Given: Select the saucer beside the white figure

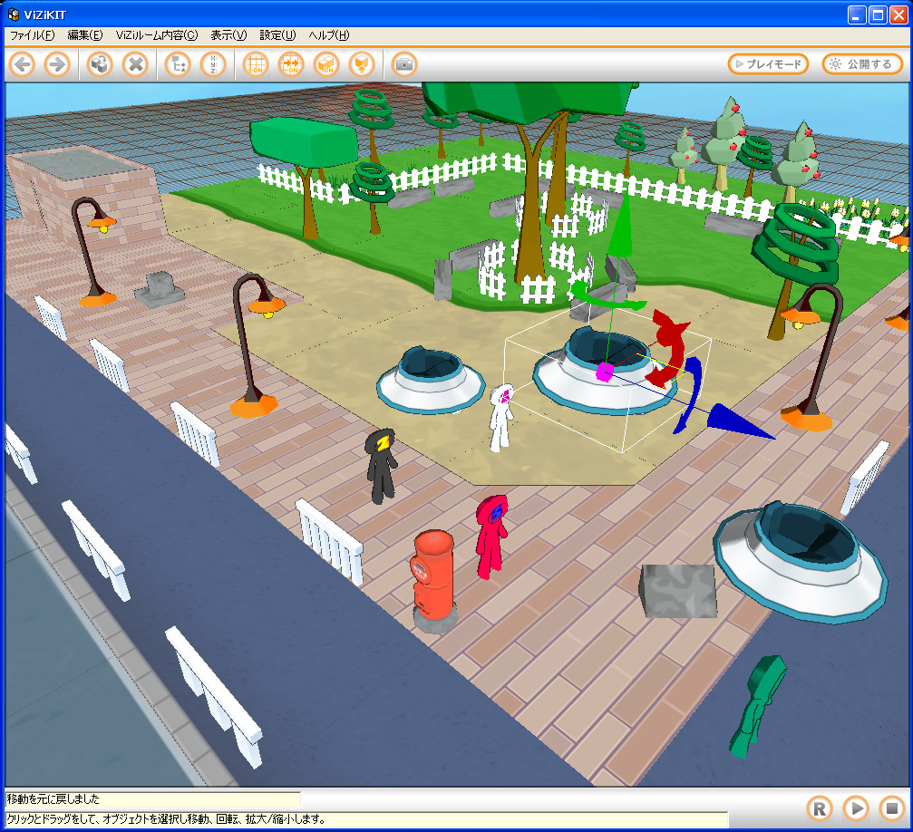Looking at the screenshot, I should click(431, 380).
